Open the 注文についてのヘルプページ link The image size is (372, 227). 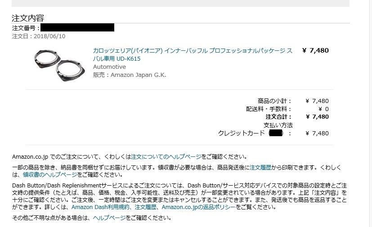166,157
